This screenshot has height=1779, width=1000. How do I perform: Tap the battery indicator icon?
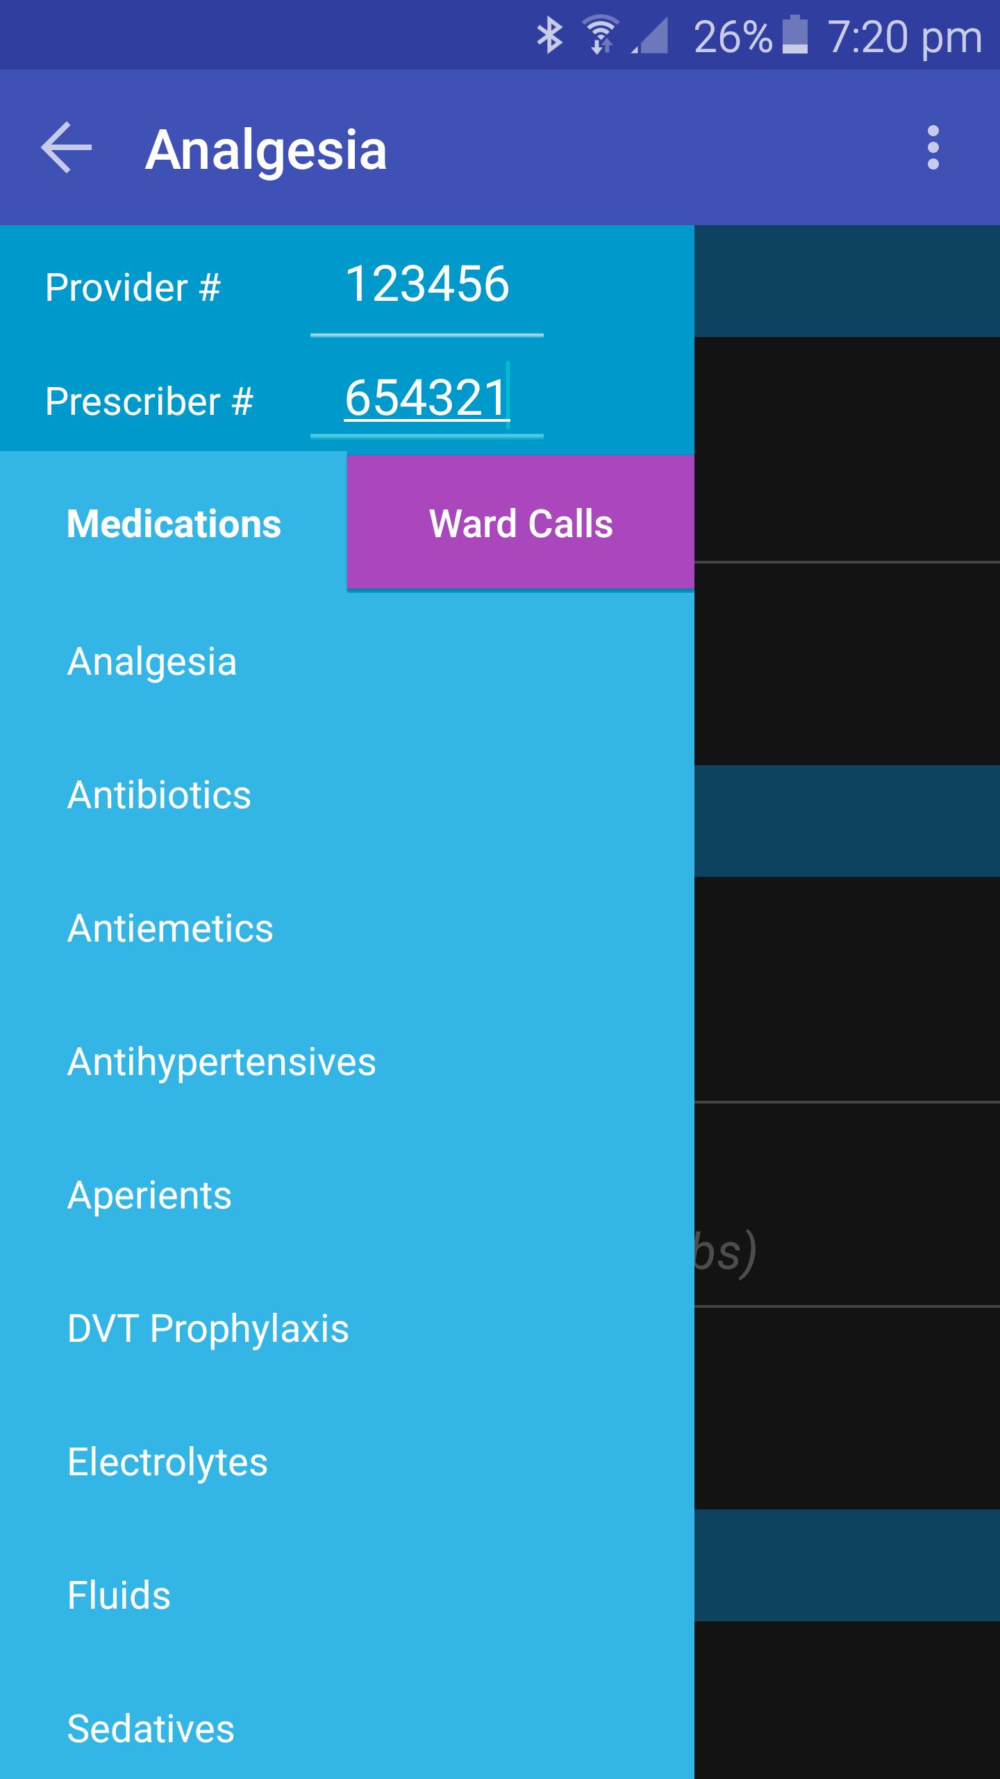click(795, 35)
